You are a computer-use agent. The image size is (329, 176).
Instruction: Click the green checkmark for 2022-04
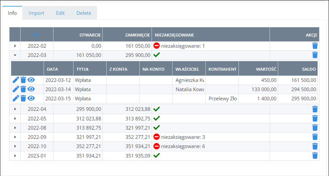156,109
